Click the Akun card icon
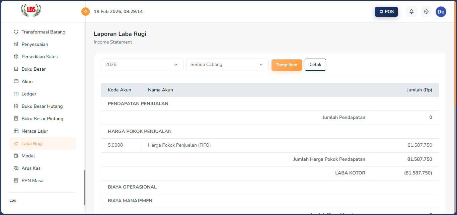 (16, 81)
